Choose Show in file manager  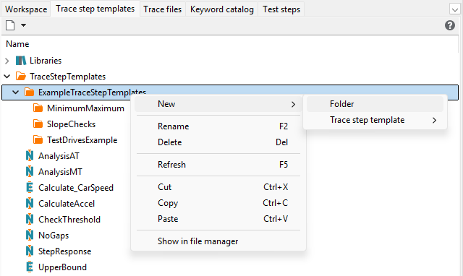[218, 241]
